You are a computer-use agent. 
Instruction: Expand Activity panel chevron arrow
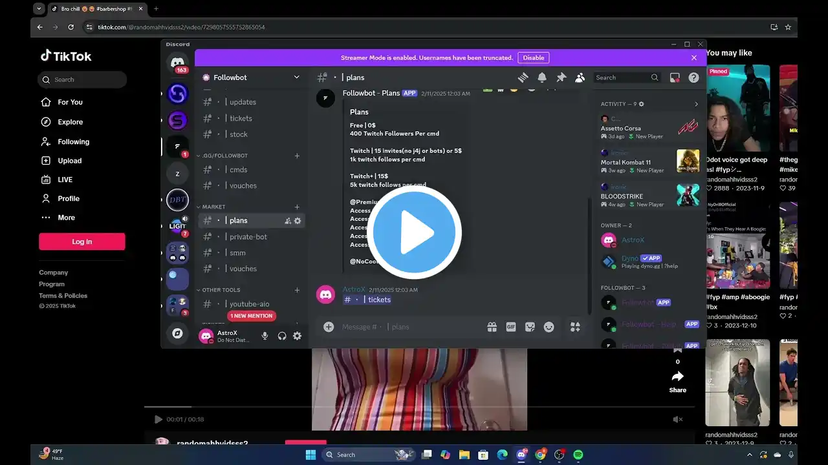(x=696, y=104)
